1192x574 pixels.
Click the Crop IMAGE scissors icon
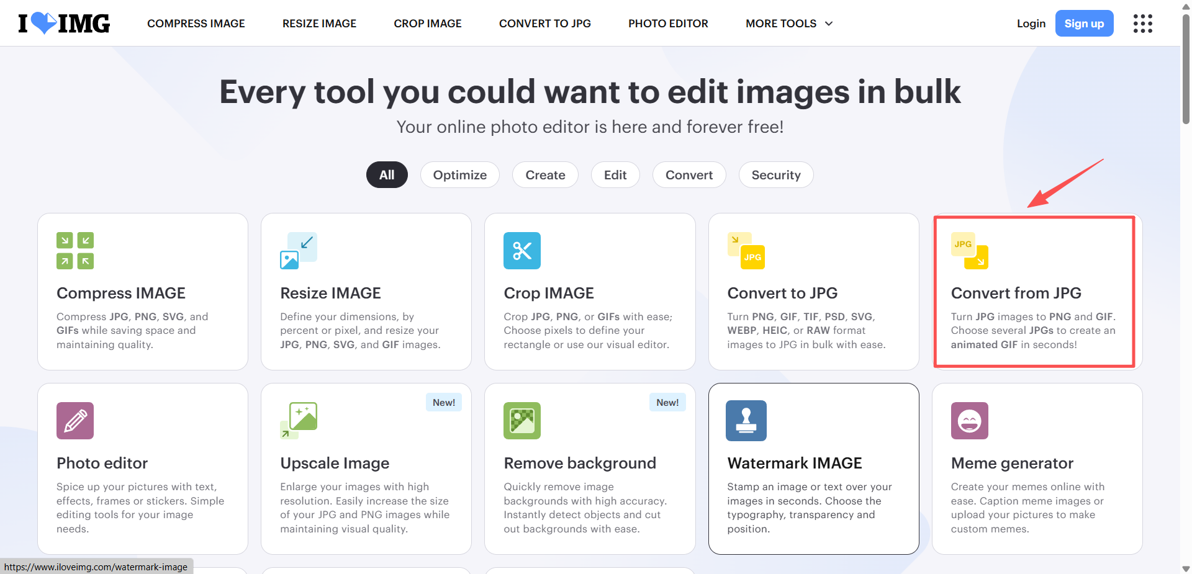coord(522,251)
